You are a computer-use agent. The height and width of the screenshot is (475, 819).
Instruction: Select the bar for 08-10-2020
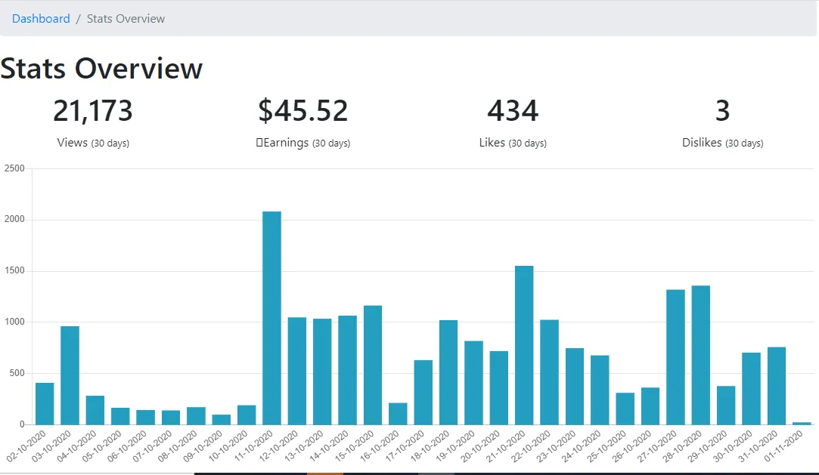point(197,416)
